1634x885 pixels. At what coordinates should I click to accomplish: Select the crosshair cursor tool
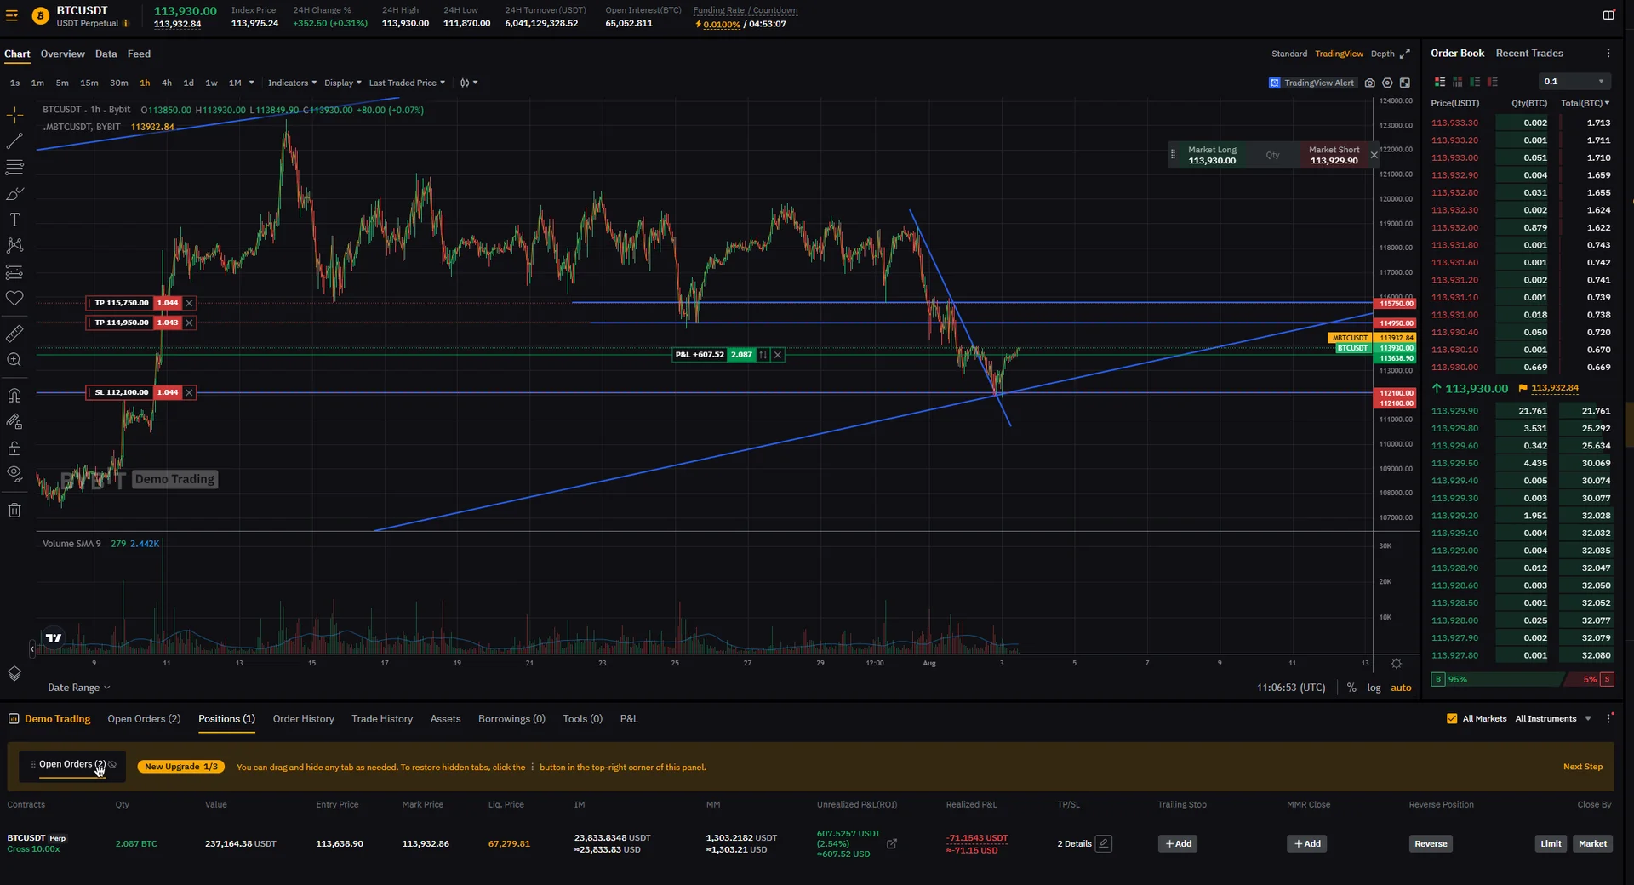(x=14, y=114)
